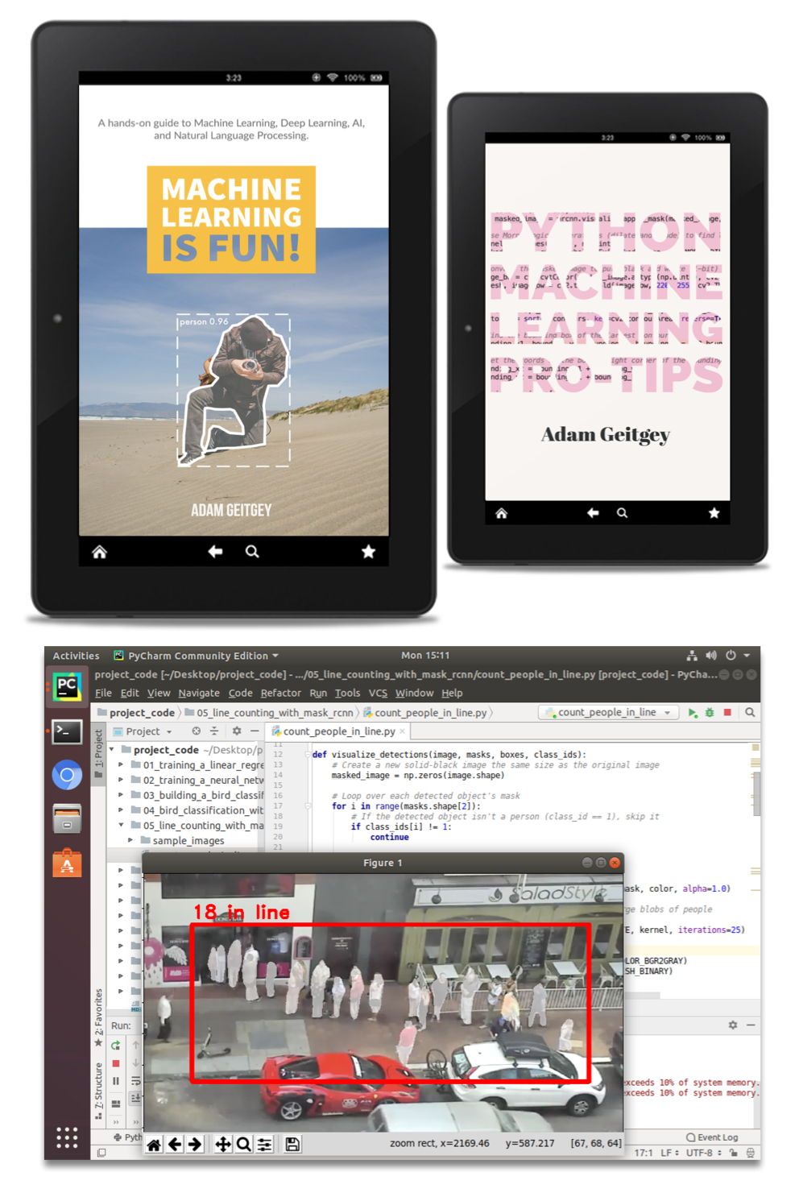Open the Project view type dropdown
Screen dimensions: 799x1197
(x=143, y=731)
